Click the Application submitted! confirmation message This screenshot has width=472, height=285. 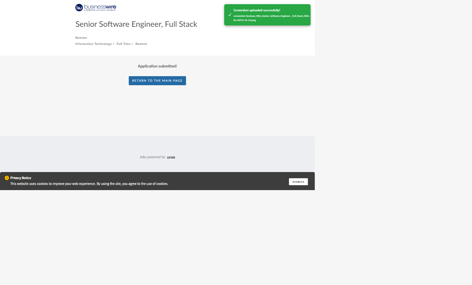(157, 66)
